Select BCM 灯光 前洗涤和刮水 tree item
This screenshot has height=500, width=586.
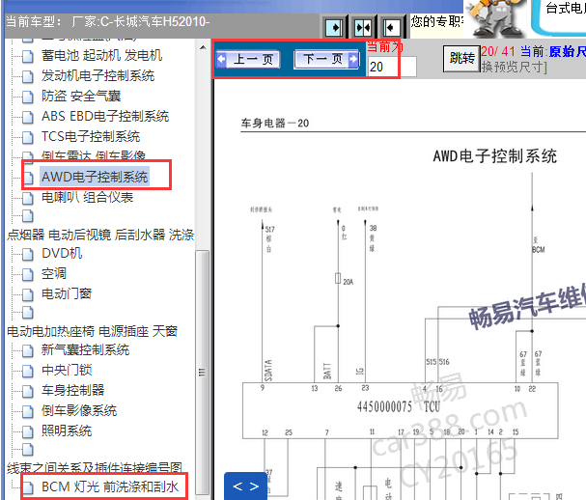tap(110, 486)
